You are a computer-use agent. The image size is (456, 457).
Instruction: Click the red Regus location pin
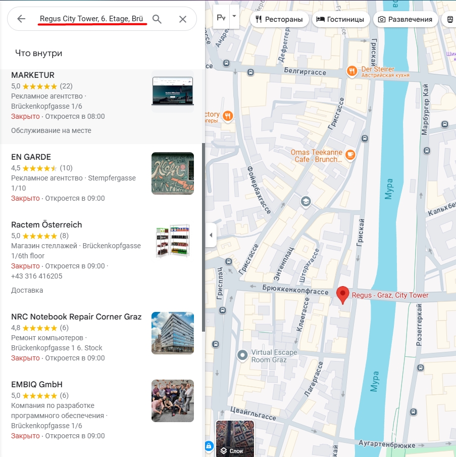pos(343,295)
